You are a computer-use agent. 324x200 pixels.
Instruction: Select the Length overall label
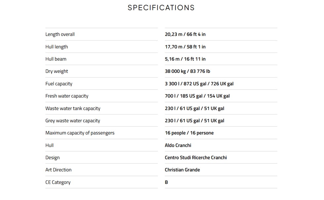click(x=60, y=34)
